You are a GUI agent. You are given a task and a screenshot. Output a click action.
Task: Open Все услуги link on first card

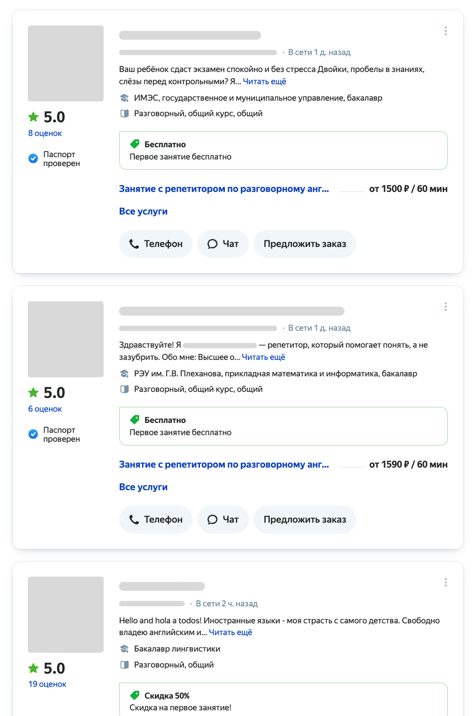coord(143,211)
